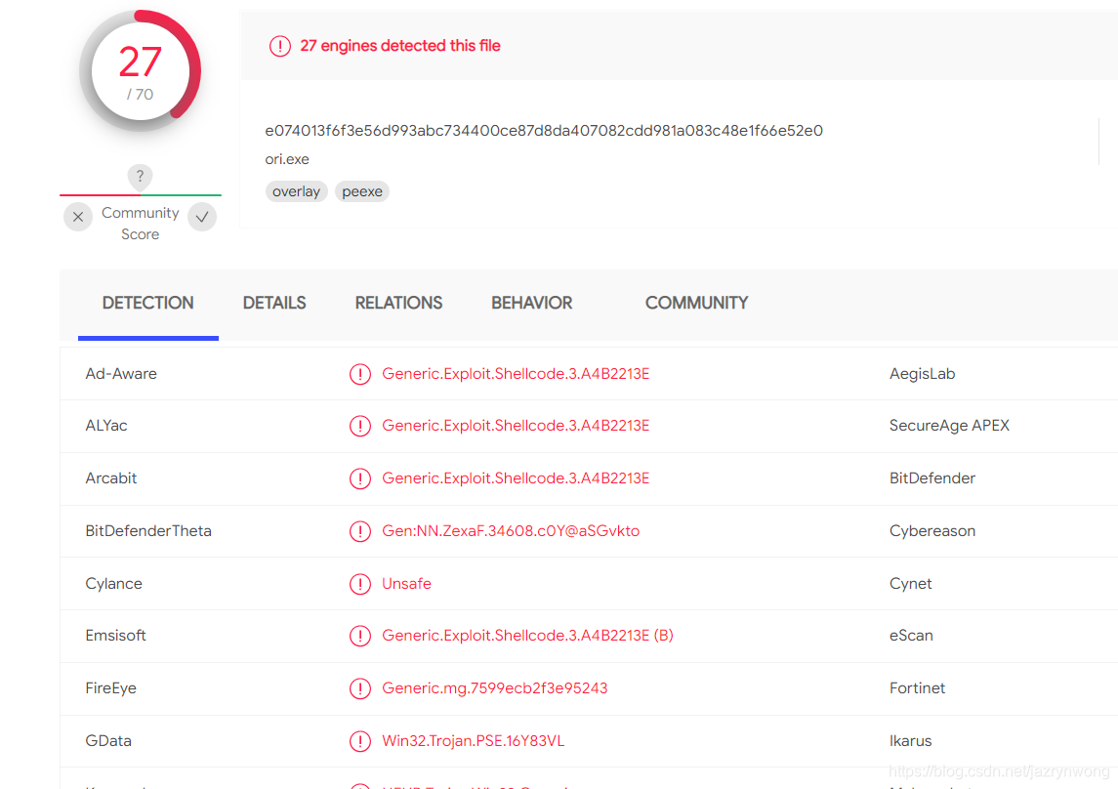Click Arcabit's Generic.Exploit.Shellcode.3.A4B2213E result
The width and height of the screenshot is (1118, 789).
pyautogui.click(x=516, y=478)
